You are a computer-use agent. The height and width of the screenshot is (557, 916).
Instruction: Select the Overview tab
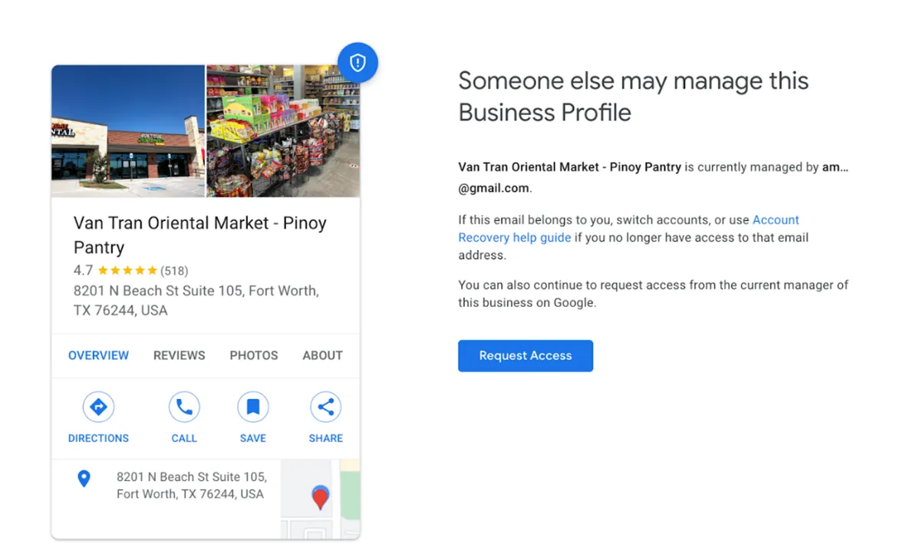click(x=98, y=355)
